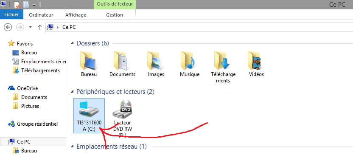Open the Fichier ribbon tab
The width and height of the screenshot is (353, 155).
[x=11, y=14]
